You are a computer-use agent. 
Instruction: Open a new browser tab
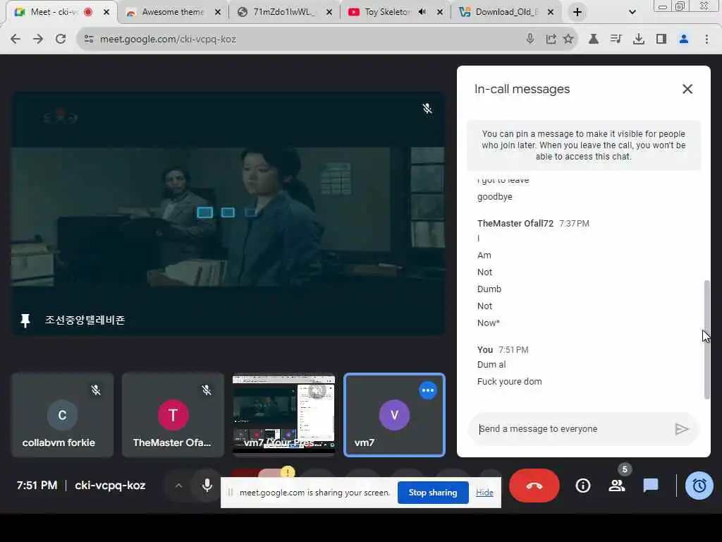click(577, 12)
